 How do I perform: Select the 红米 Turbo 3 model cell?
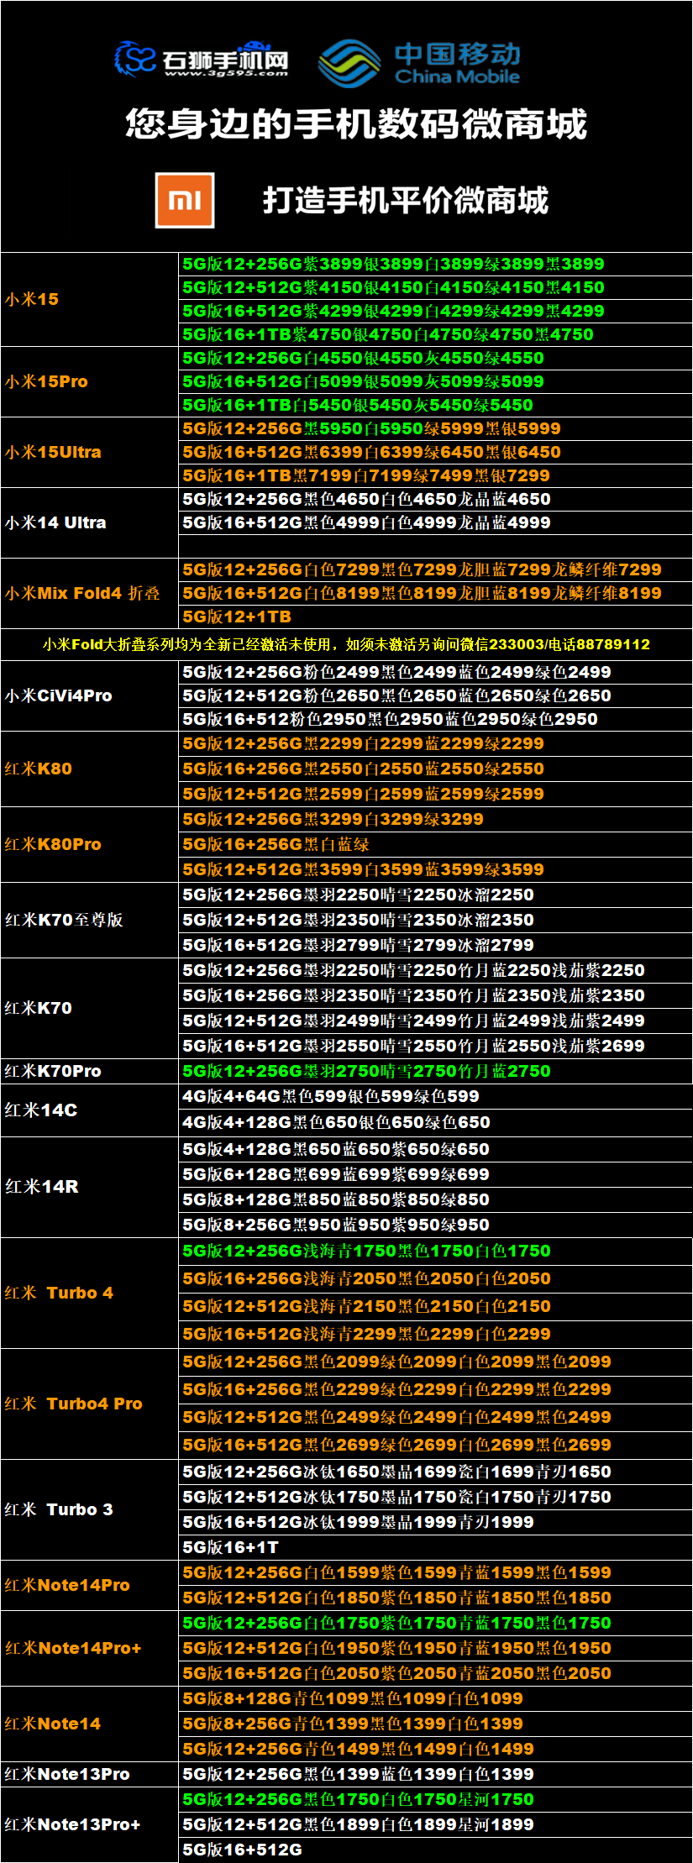[89, 1509]
